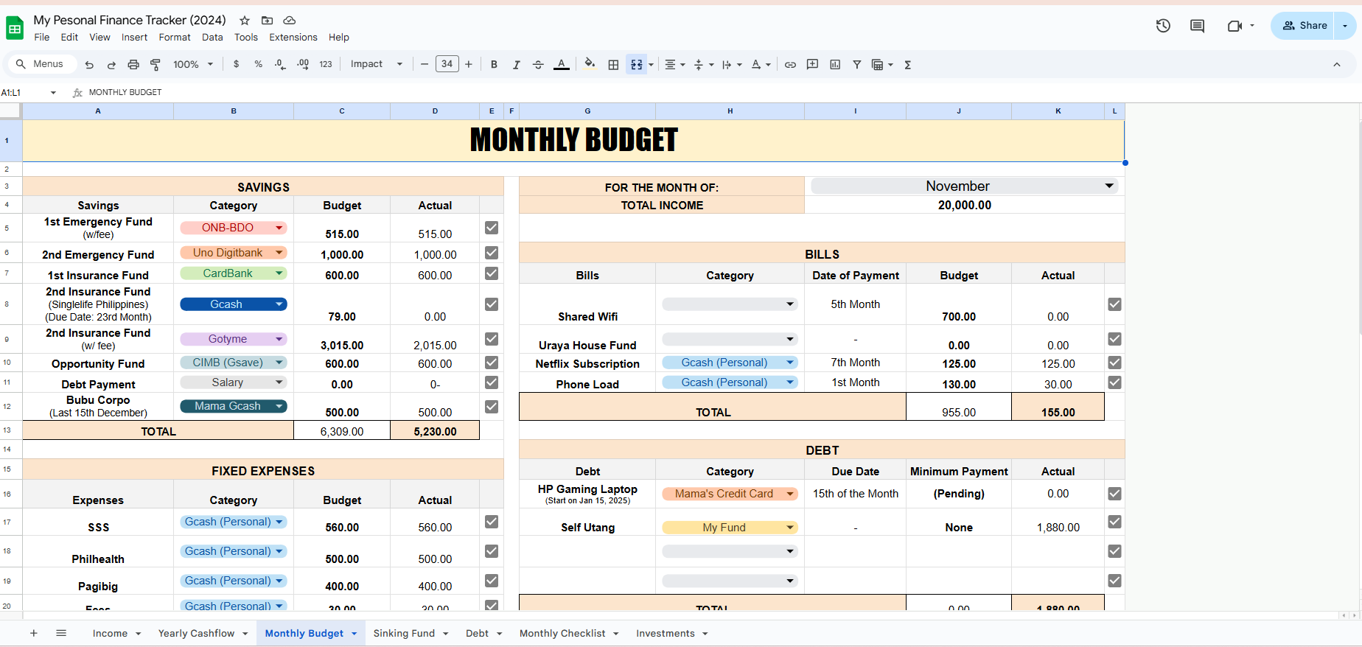Click the Insert chart icon
Image resolution: width=1362 pixels, height=647 pixels.
tap(835, 65)
